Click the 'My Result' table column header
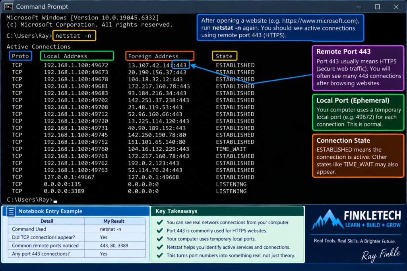The height and width of the screenshot is (271, 407). click(114, 221)
